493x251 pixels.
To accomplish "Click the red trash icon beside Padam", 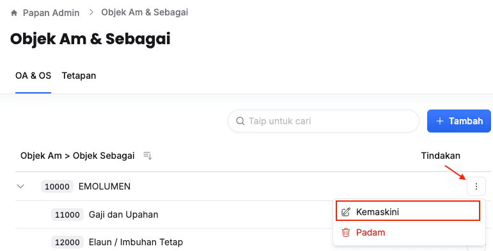I will pos(345,232).
